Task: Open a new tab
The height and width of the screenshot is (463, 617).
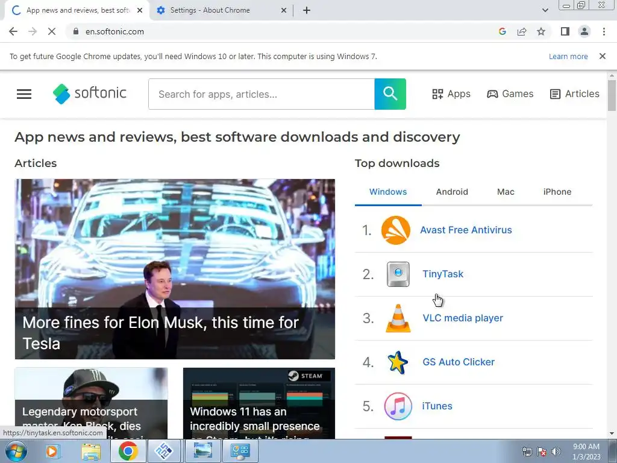Action: [x=307, y=10]
